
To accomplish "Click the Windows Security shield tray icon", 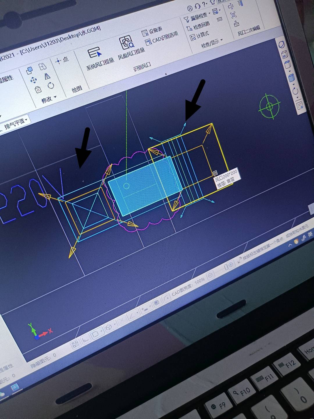I will pyautogui.click(x=297, y=241).
